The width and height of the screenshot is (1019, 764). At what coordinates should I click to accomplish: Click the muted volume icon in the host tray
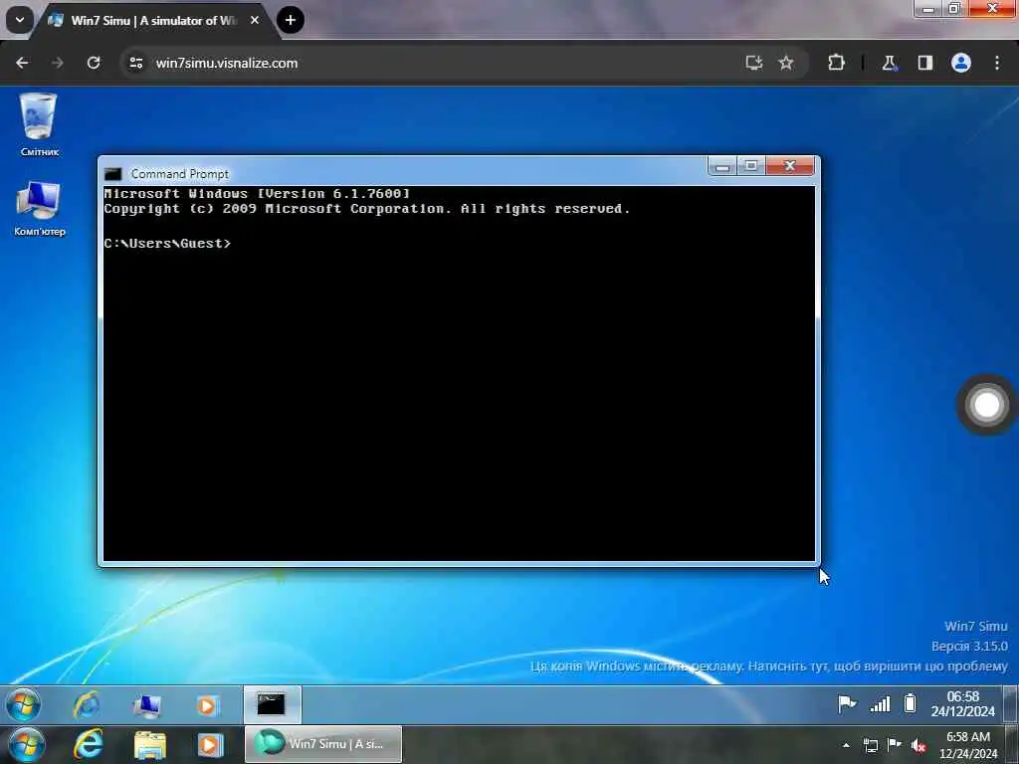(x=918, y=746)
